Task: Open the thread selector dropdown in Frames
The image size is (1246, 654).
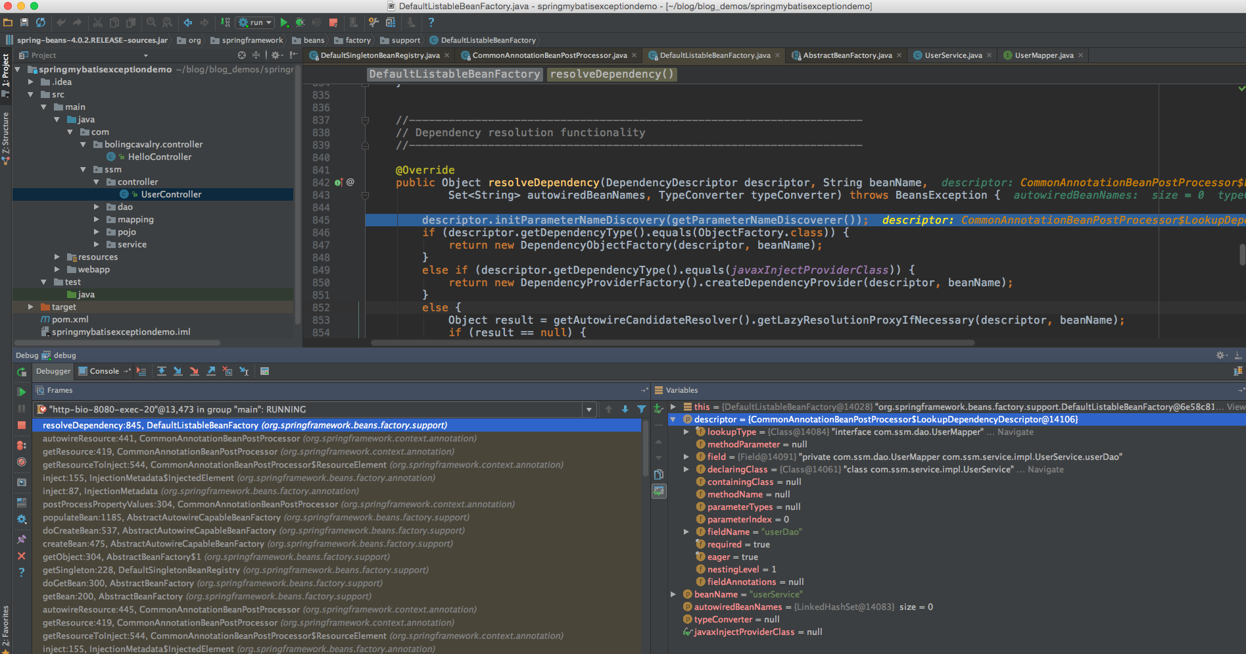Action: (589, 409)
